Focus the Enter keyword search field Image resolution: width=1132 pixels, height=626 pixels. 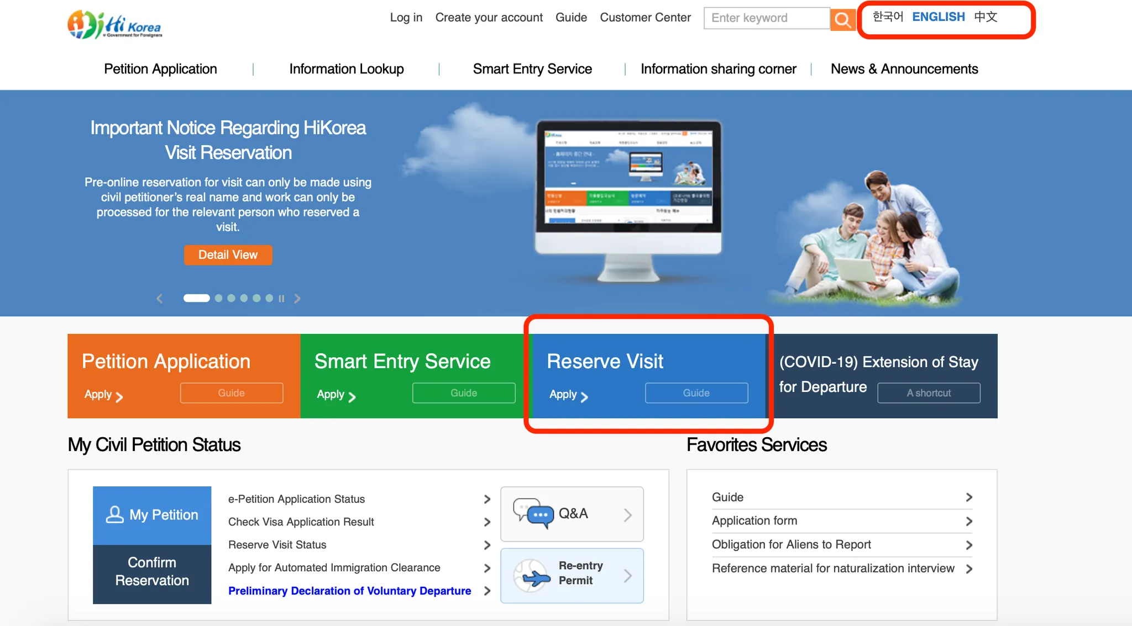[x=766, y=18]
